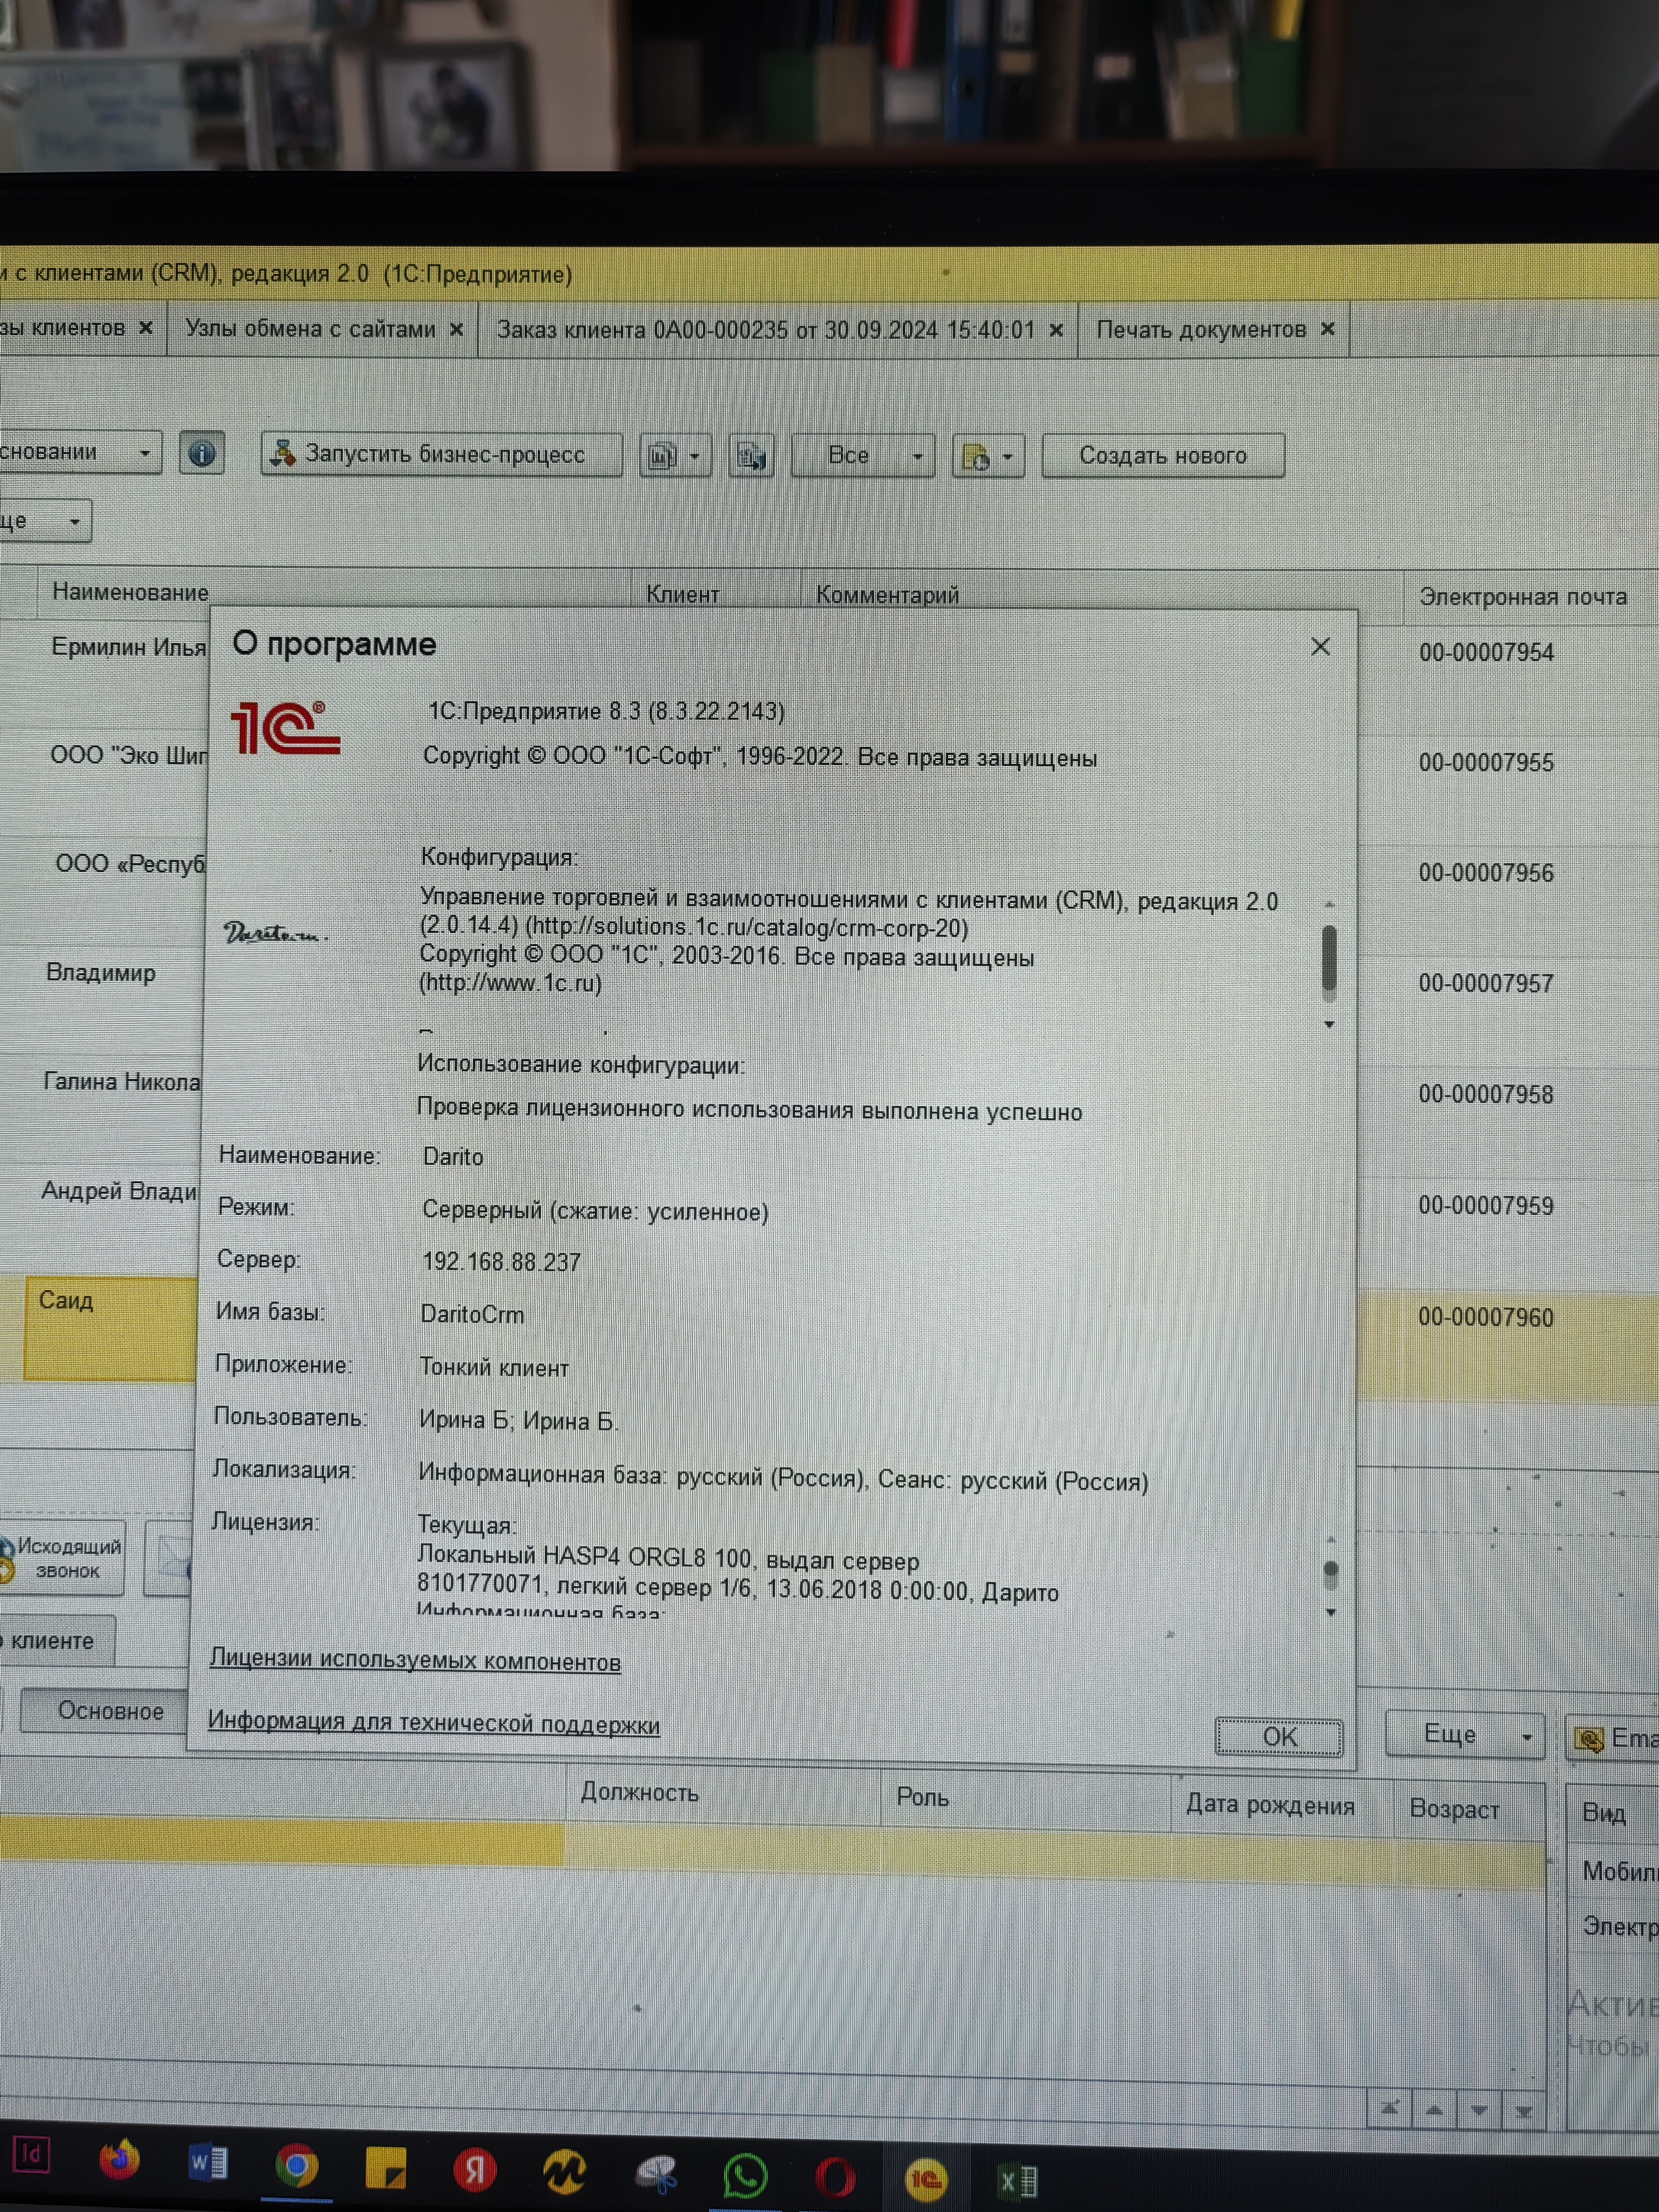Viewport: 1659px width, 2212px height.
Task: Open Adobe InDesign from taskbar
Action: [31, 2154]
